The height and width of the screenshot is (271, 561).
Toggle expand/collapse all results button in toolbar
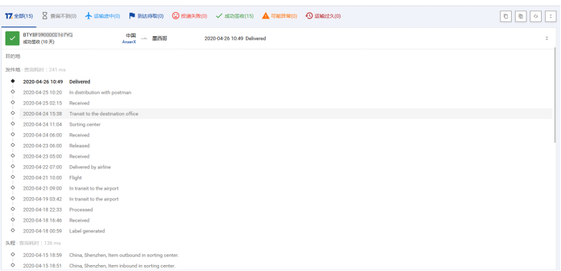pos(550,15)
